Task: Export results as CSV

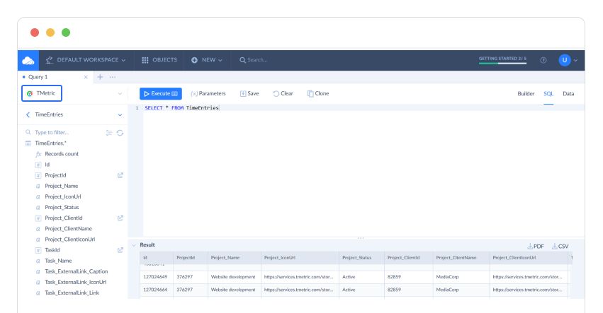Action: 560,247
